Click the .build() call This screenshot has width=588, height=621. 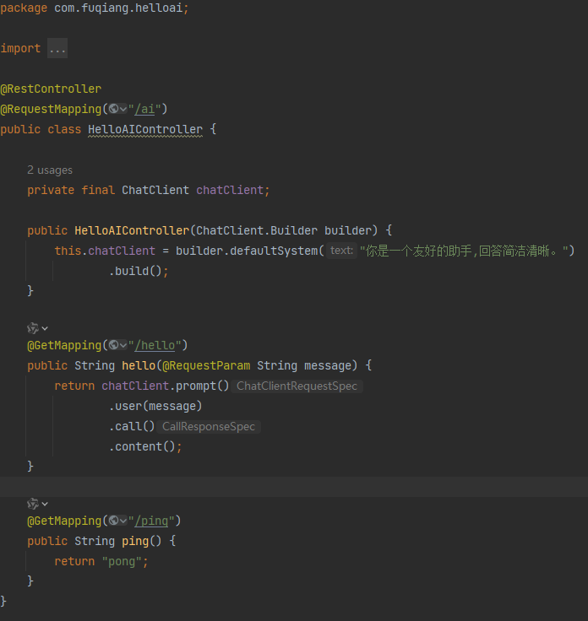pyautogui.click(x=135, y=271)
